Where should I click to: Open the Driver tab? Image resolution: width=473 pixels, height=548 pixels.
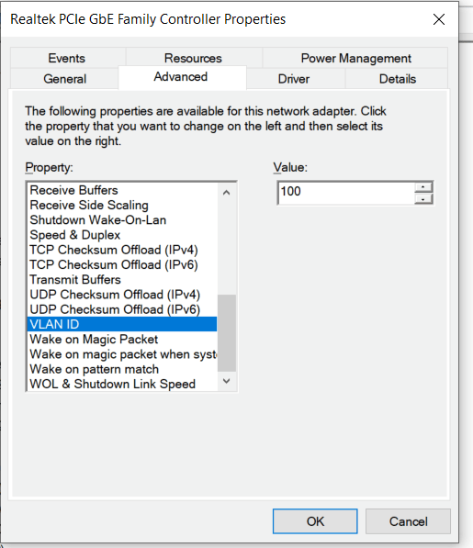(x=294, y=79)
